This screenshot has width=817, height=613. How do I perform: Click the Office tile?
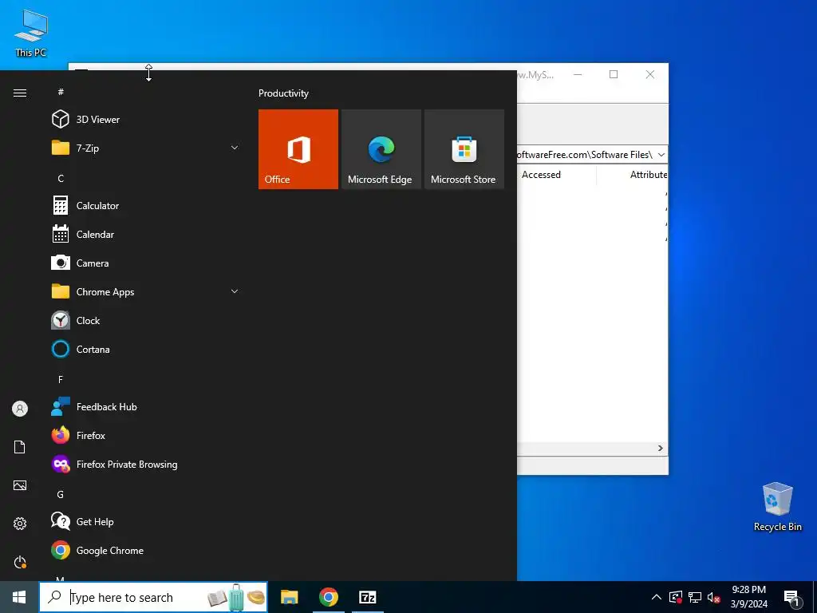click(298, 149)
